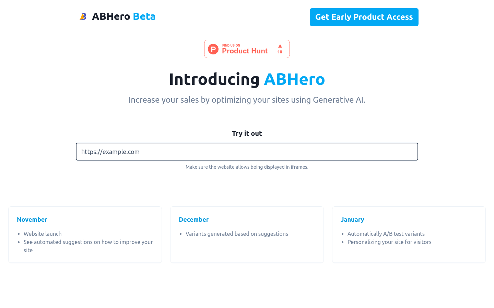Select the blue 'Beta' label
Screen dimensions: 494x308
point(144,16)
